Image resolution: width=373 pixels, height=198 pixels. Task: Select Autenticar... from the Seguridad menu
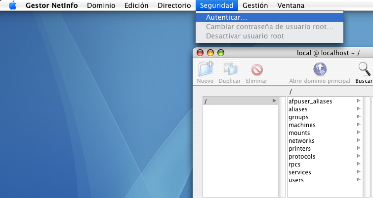pyautogui.click(x=227, y=17)
